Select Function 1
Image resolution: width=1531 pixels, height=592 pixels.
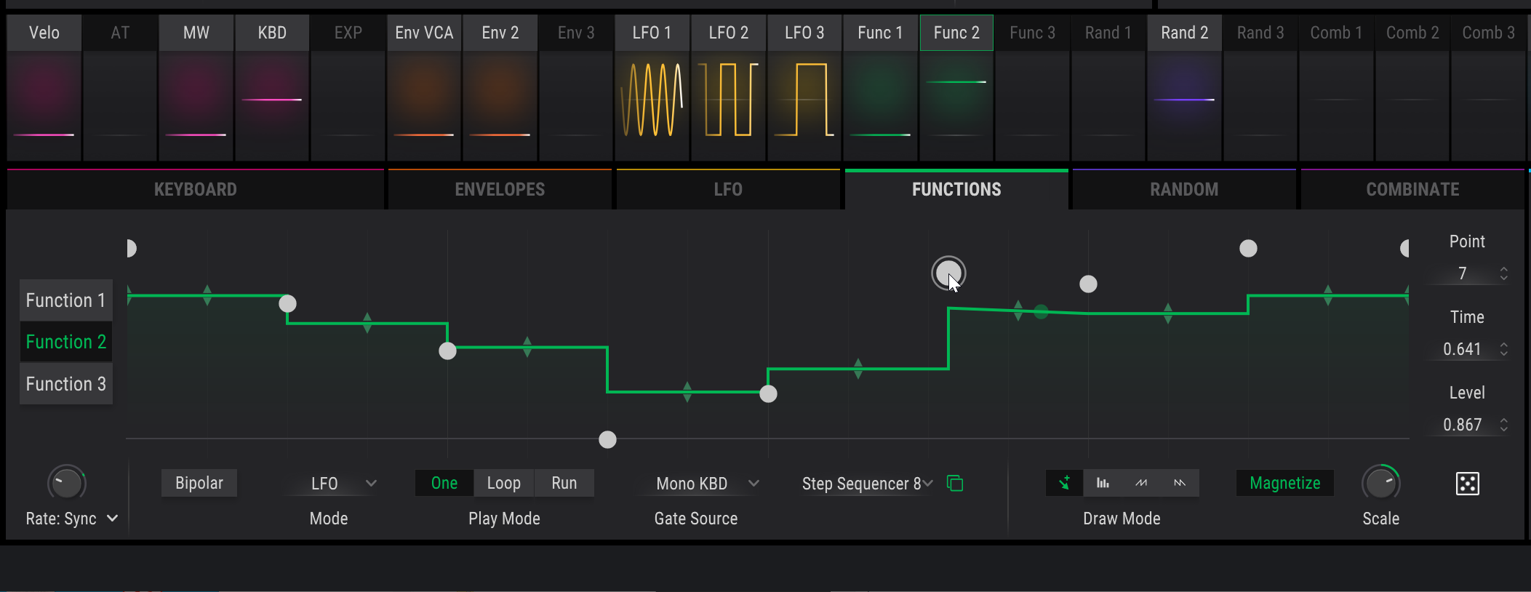66,300
